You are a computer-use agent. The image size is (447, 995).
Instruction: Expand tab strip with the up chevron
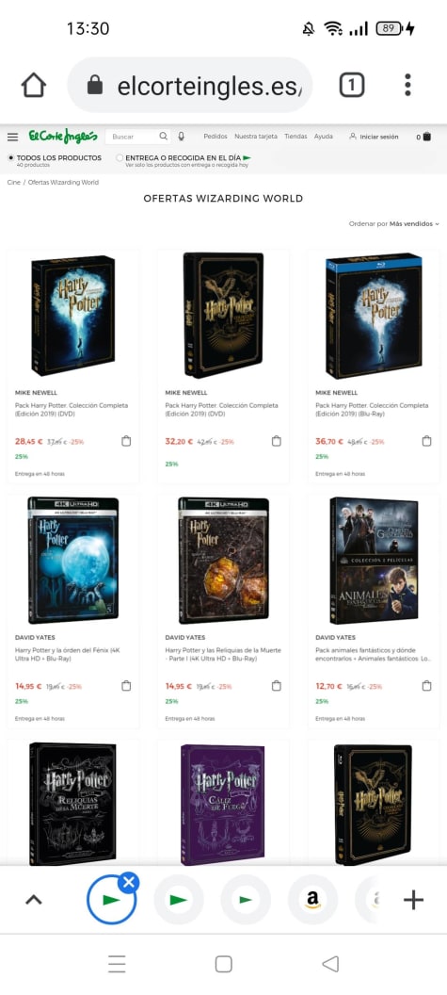(x=34, y=900)
